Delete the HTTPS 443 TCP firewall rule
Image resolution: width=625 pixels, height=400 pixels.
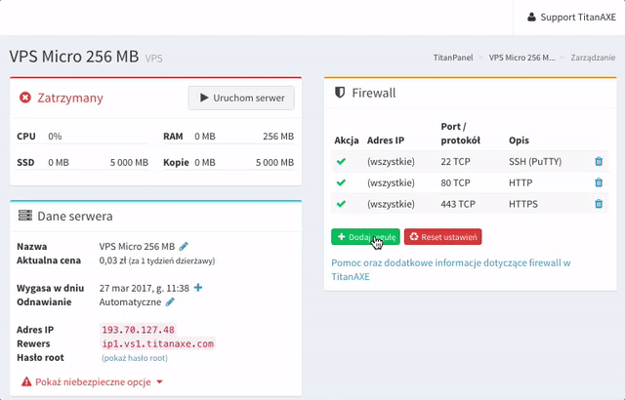pyautogui.click(x=599, y=204)
